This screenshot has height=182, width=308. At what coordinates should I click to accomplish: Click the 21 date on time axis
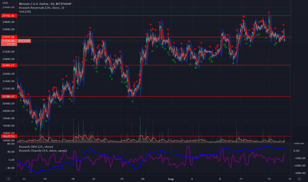click(x=94, y=179)
